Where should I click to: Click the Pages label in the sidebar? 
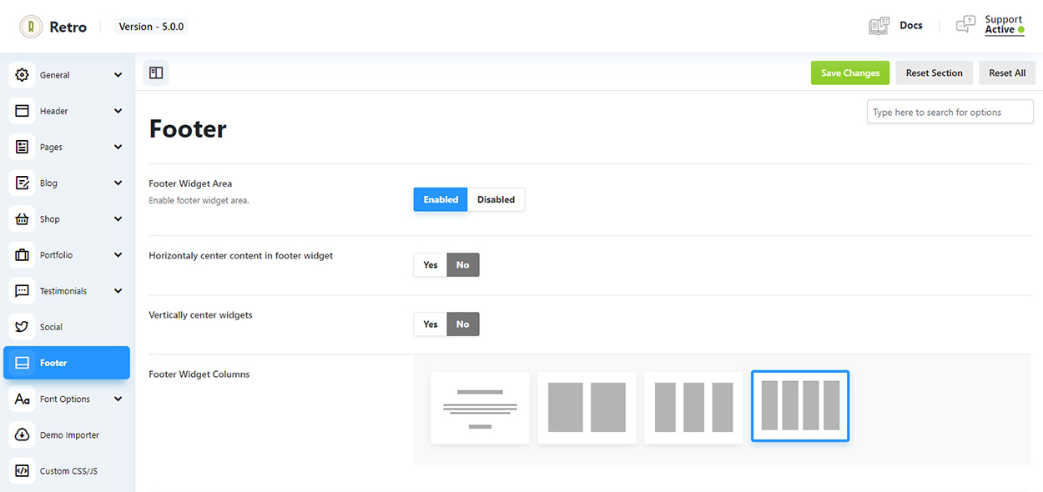[x=51, y=148]
